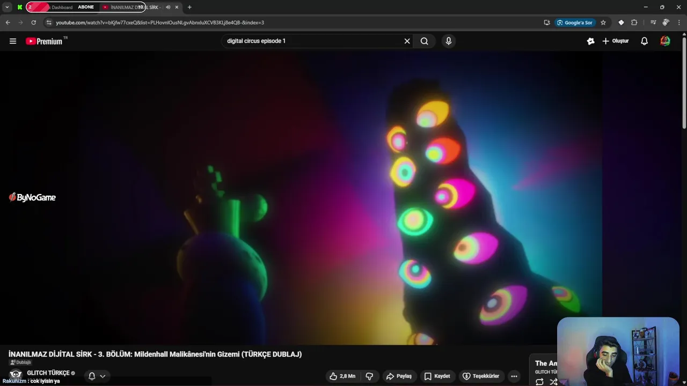Open the GLITCH TÜRKÇE channel avatar

(x=16, y=375)
